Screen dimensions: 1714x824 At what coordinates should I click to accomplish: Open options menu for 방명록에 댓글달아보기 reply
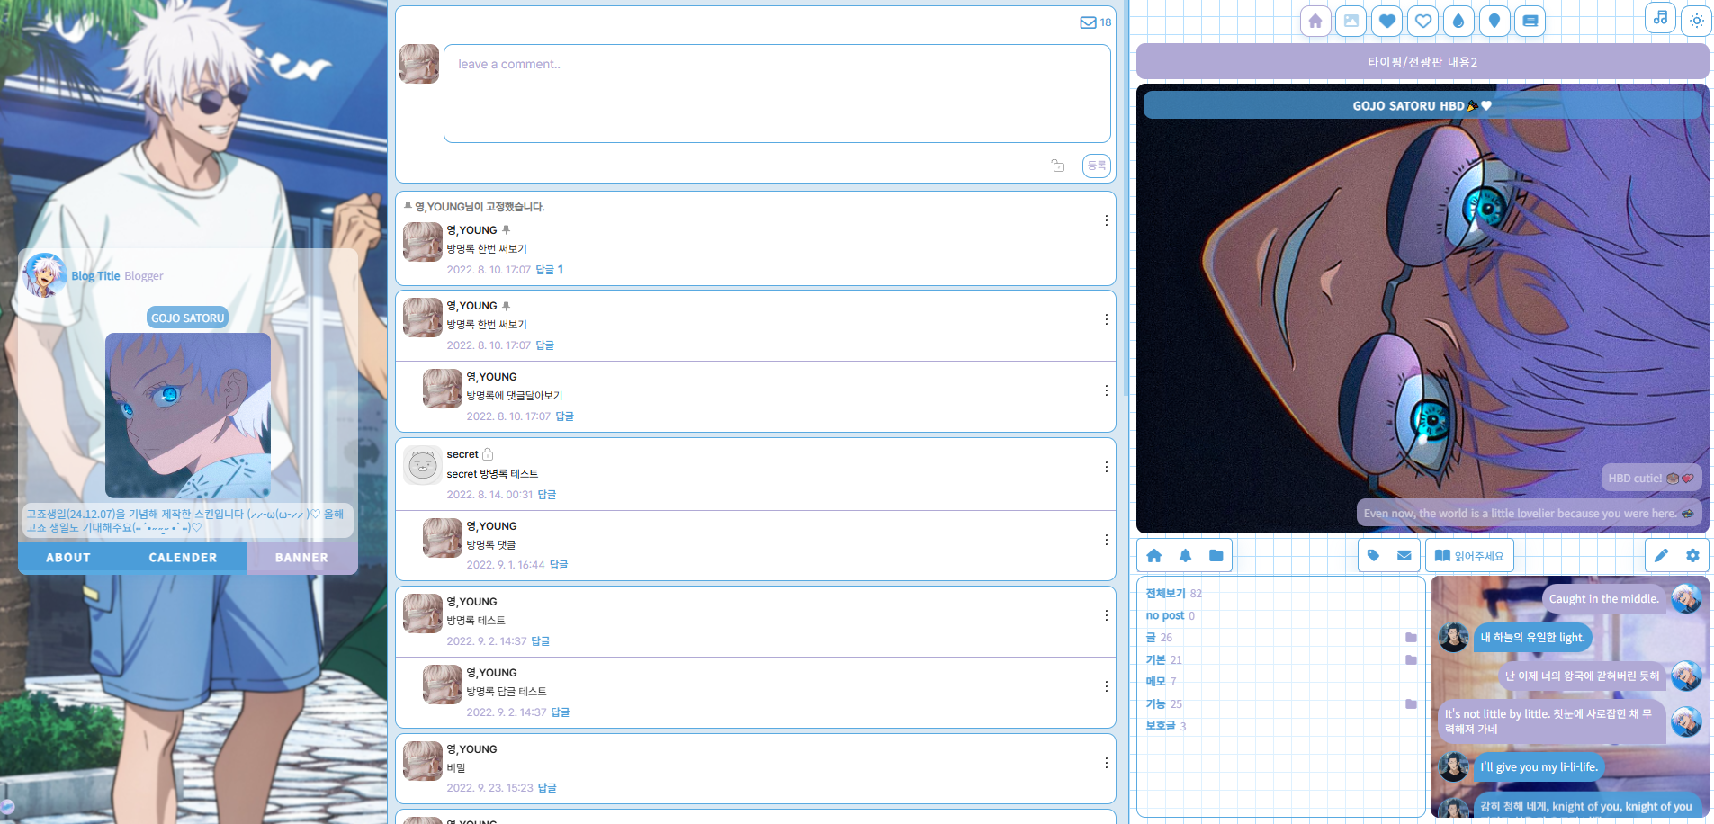coord(1106,390)
